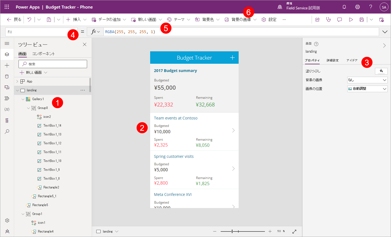Open the toolbar overflow ellipsis
The image size is (391, 237).
284,20
